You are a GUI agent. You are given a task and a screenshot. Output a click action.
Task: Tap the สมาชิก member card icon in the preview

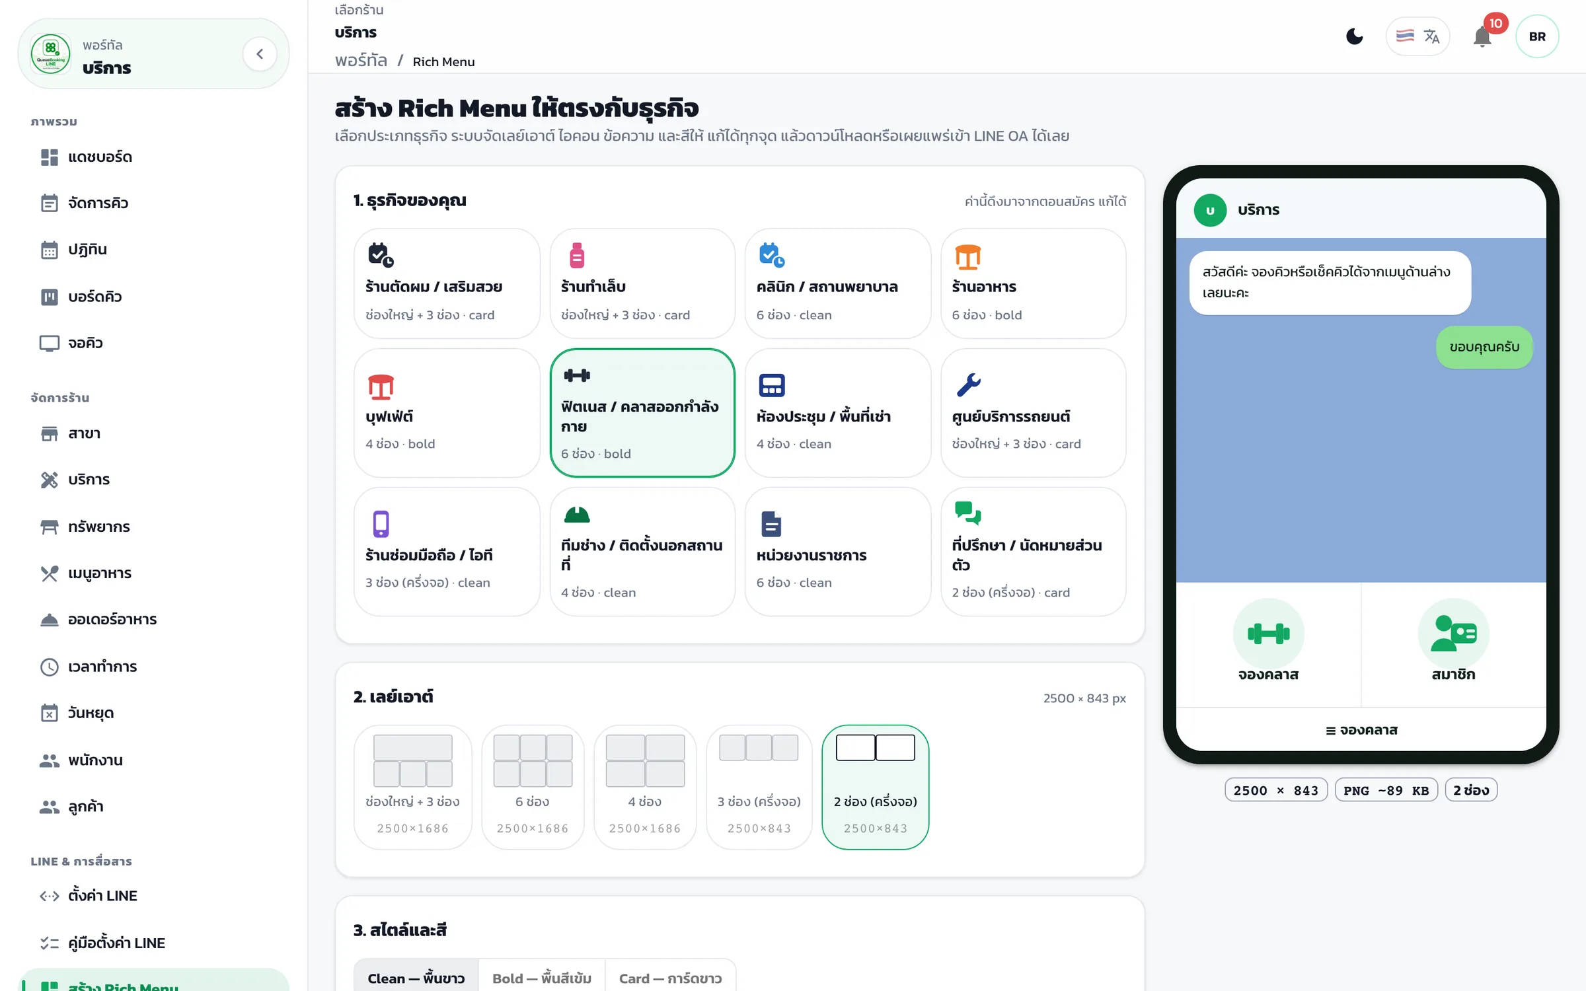(x=1453, y=634)
